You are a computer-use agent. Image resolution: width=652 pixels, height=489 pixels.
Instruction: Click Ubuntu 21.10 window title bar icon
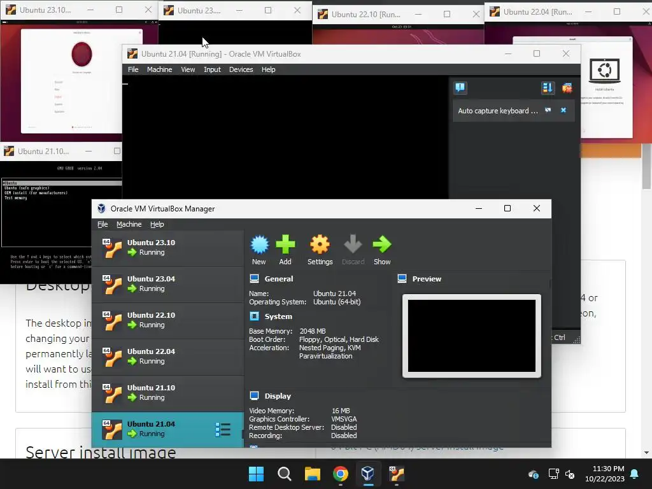tap(9, 151)
